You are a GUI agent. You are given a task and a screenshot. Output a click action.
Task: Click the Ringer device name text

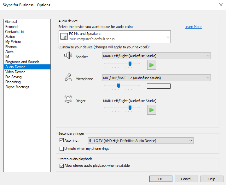(x=130, y=101)
